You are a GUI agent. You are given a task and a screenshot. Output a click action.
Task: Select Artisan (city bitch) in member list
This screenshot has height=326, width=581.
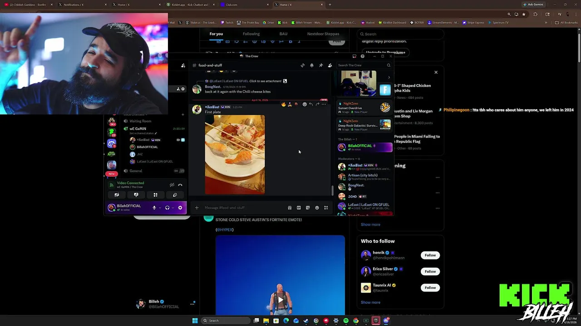click(364, 177)
